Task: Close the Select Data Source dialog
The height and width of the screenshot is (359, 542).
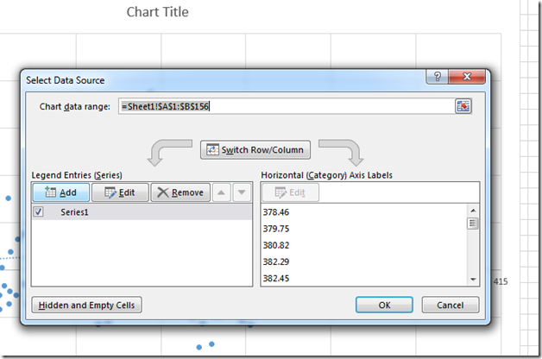Action: [465, 79]
